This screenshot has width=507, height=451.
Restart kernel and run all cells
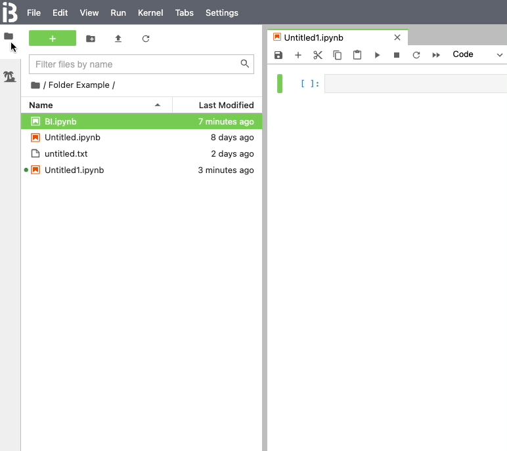[x=436, y=55]
